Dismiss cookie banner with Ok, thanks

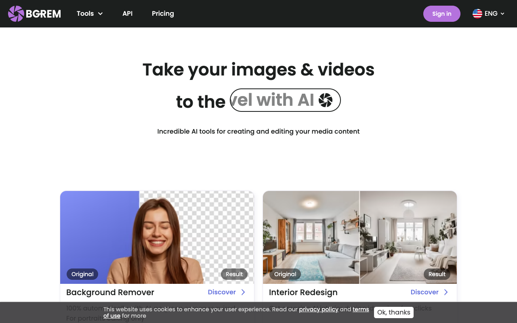394,313
